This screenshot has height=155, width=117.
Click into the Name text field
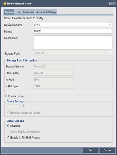tap(73, 31)
